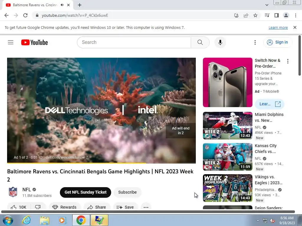Toggle Chrome side panel
Screen dimensions: 302x226
277,15
